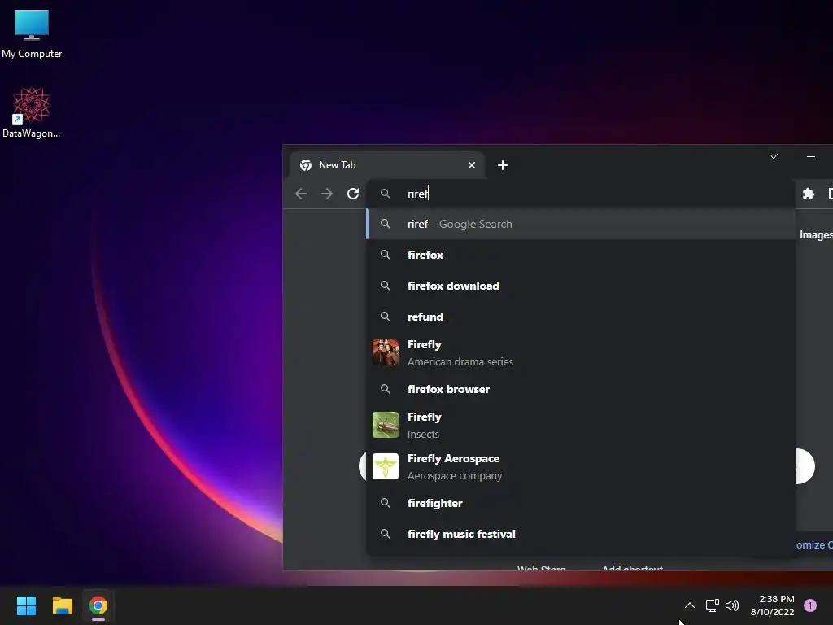Reload the page in Chrome
Viewport: 833px width, 625px height.
tap(353, 194)
